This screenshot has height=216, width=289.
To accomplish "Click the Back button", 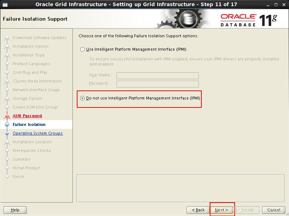I will [198, 210].
